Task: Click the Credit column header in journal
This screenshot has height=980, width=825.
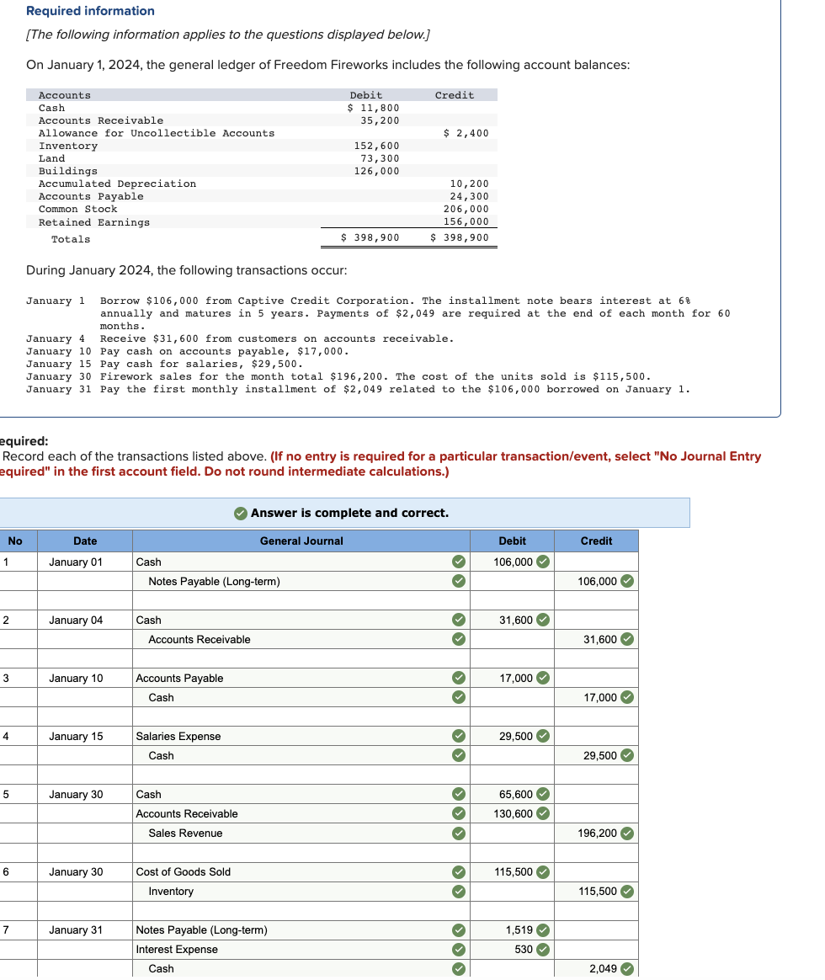Action: (596, 541)
